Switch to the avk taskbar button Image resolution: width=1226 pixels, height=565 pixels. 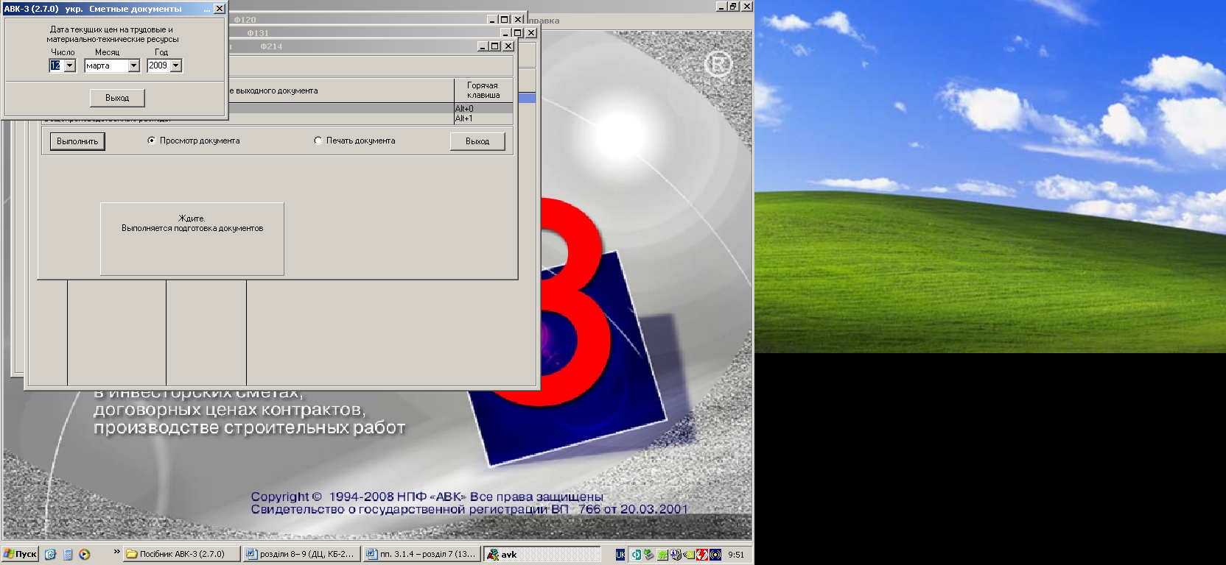[x=542, y=555]
